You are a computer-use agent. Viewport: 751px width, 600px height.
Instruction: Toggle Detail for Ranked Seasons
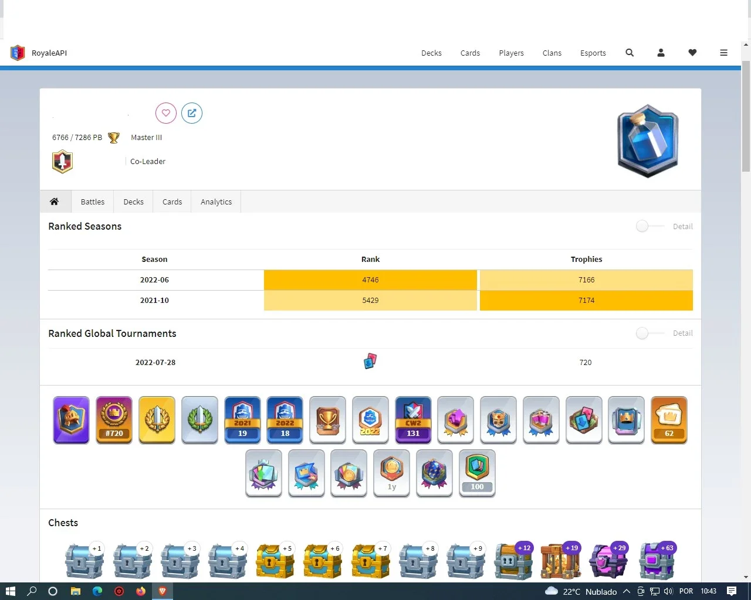pos(650,226)
